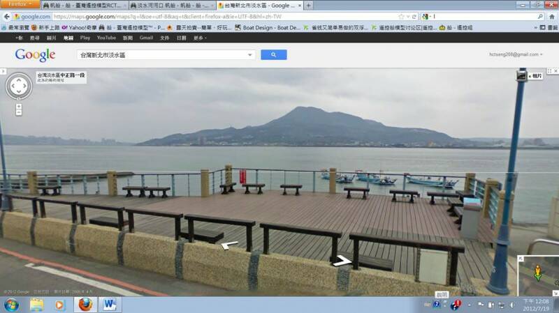This screenshot has width=559, height=313.
Task: Show more bookmarks with the chevron
Action: point(535,27)
